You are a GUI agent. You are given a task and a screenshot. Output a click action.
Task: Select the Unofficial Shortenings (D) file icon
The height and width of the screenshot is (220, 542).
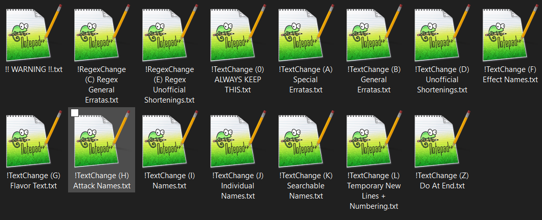442,33
